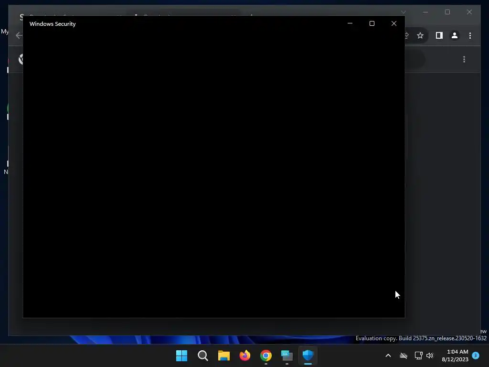Select Windows Security shield in taskbar
Viewport: 489px width, 367px height.
point(308,356)
